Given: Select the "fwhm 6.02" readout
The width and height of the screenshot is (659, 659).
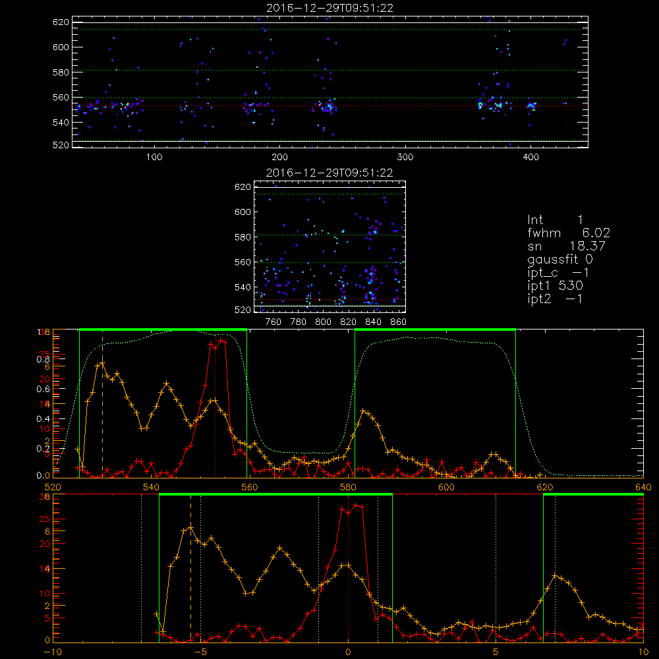Looking at the screenshot, I should (569, 233).
